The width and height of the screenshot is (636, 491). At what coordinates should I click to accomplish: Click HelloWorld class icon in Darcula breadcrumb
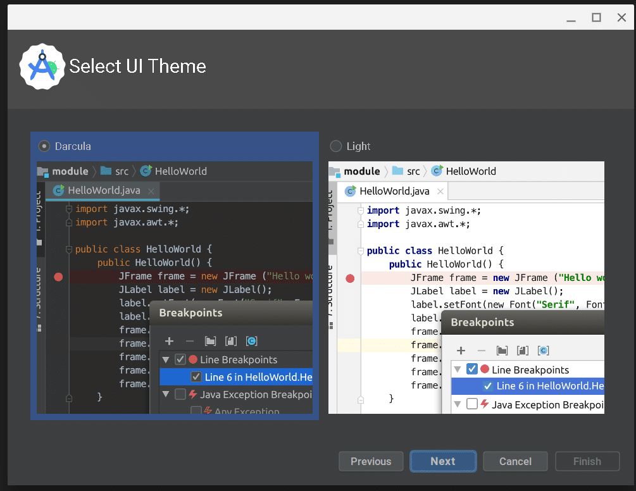(146, 171)
